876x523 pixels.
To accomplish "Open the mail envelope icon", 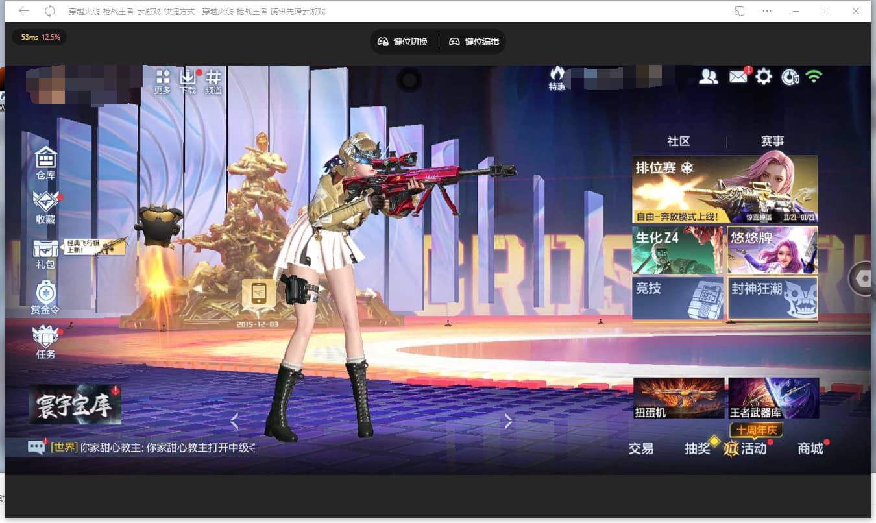I will 738,77.
